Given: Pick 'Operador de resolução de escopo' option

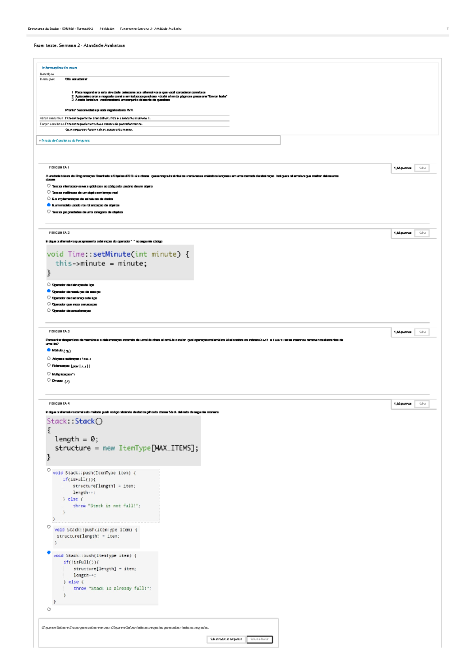Looking at the screenshot, I should [49, 291].
